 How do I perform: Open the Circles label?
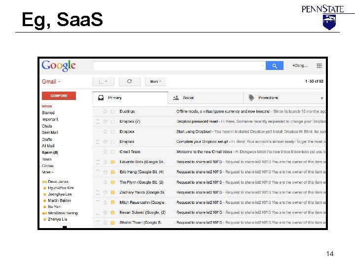[x=47, y=166]
